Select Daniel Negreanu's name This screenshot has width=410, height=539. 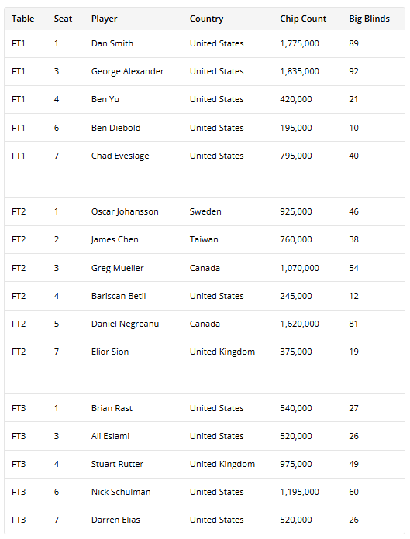point(125,324)
